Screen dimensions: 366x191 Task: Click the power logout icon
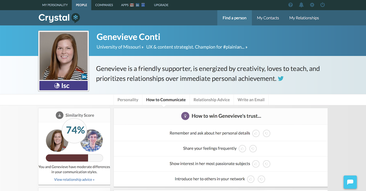pyautogui.click(x=323, y=5)
